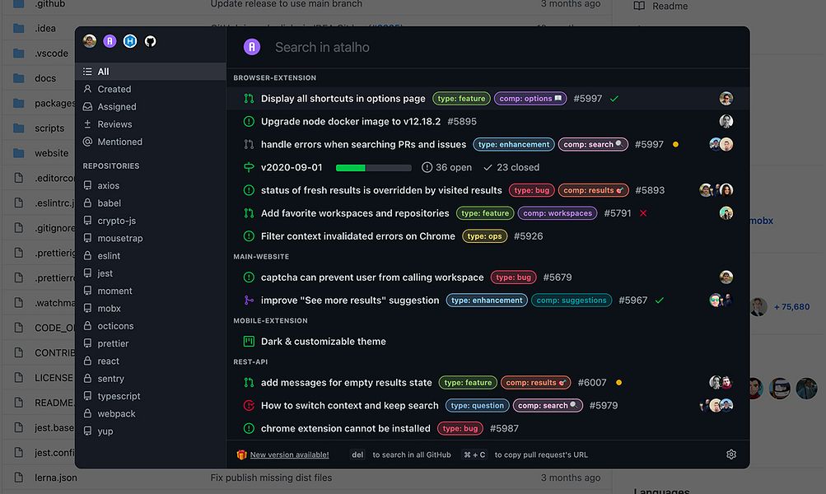Click icon next to How to switch context
The height and width of the screenshot is (494, 826).
click(x=249, y=406)
